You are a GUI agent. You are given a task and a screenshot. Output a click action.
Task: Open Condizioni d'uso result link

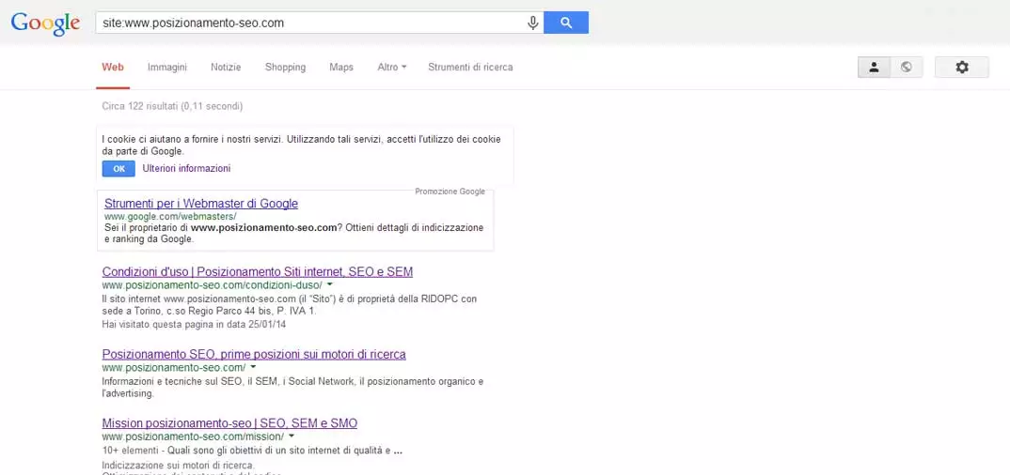[258, 272]
